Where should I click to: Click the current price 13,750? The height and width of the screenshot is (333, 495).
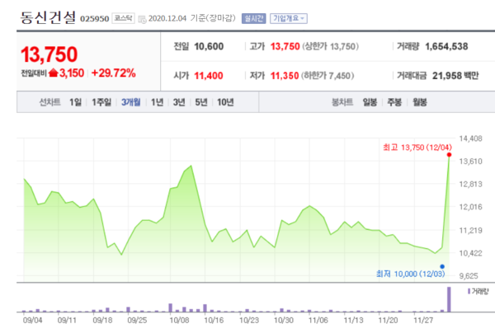click(x=49, y=54)
